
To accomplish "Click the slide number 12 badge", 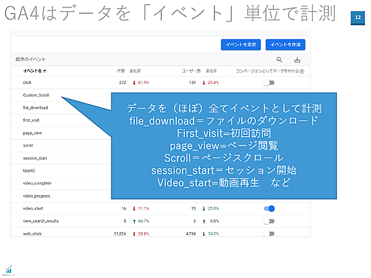I will tap(358, 18).
